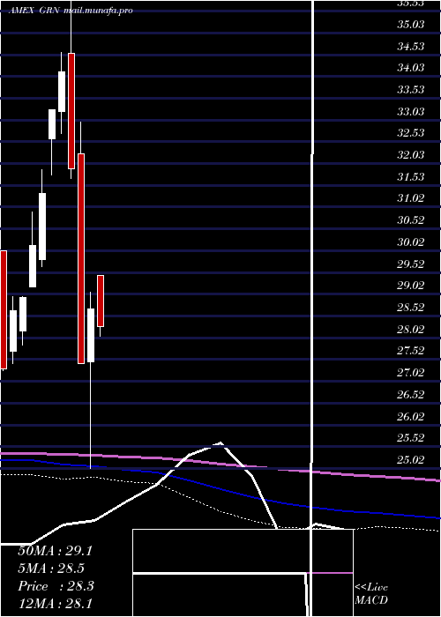The image size is (441, 617).
Task: Click the 28.52 price axis label
Action: (411, 308)
